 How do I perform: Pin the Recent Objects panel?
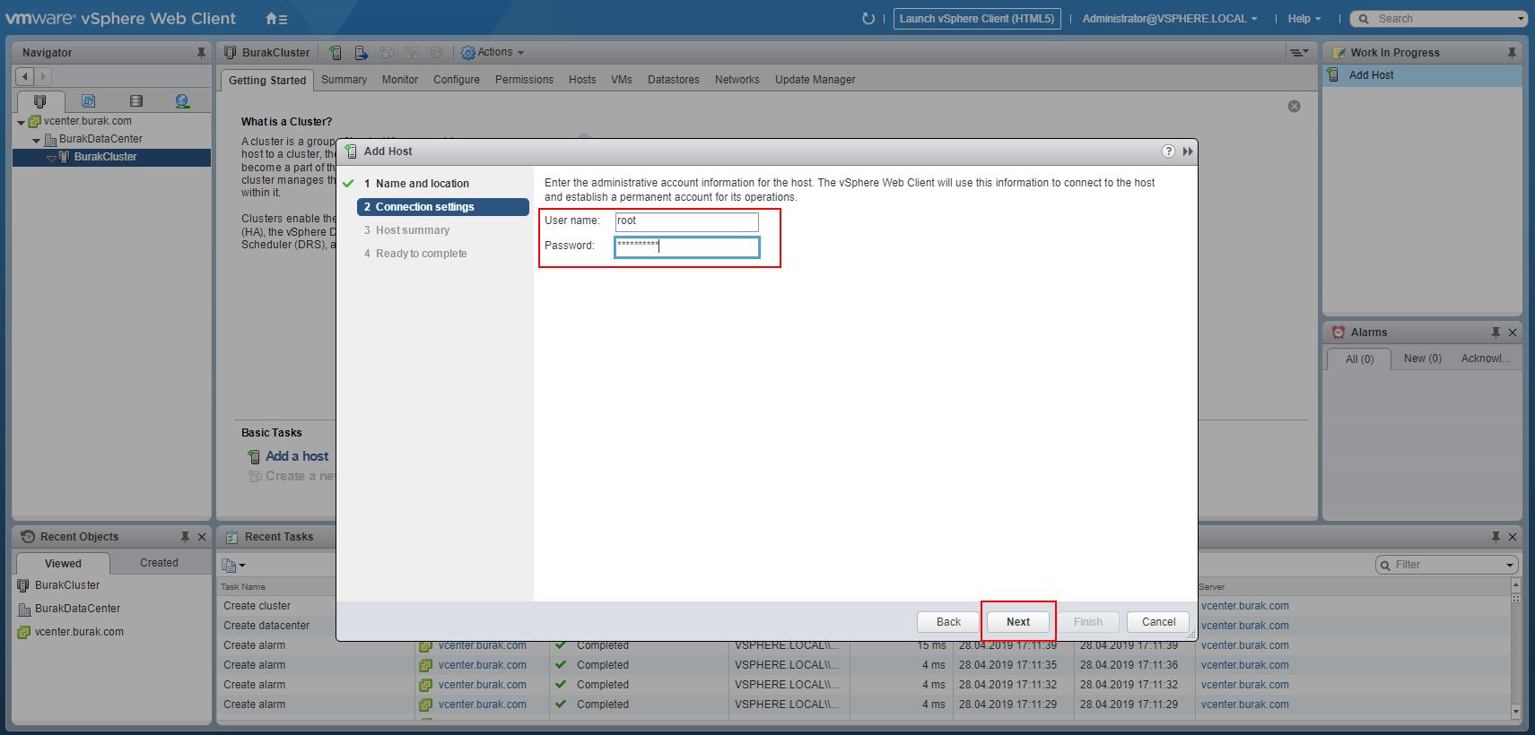[x=185, y=537]
